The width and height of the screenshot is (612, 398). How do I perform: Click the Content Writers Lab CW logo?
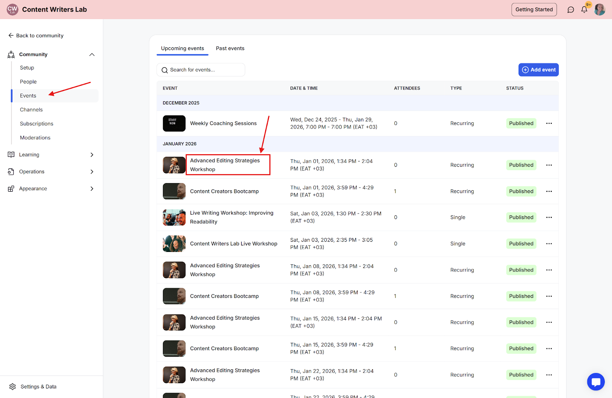(x=13, y=10)
